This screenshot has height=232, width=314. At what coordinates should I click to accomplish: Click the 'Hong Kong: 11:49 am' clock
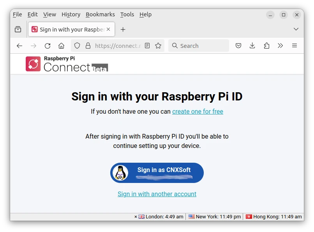click(277, 216)
